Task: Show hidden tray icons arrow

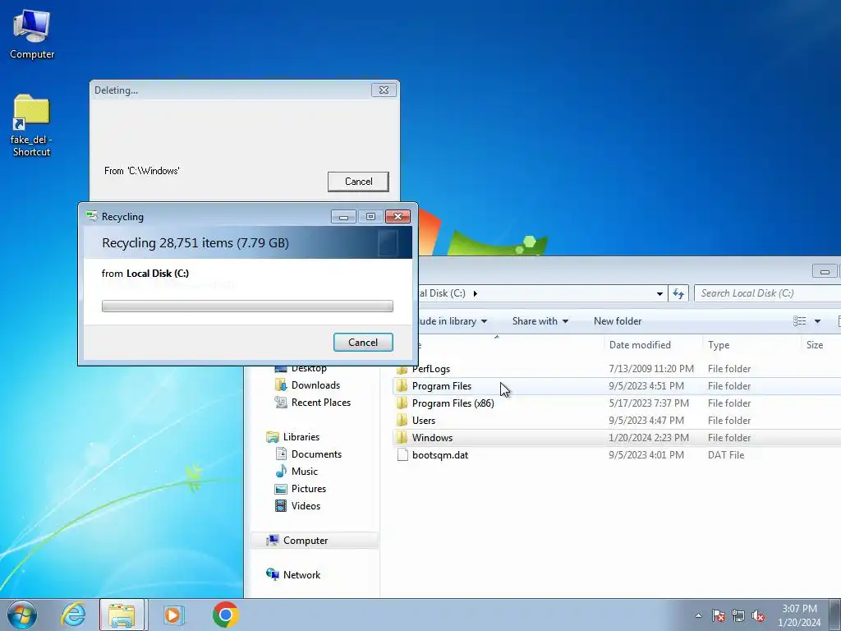Action: [698, 615]
